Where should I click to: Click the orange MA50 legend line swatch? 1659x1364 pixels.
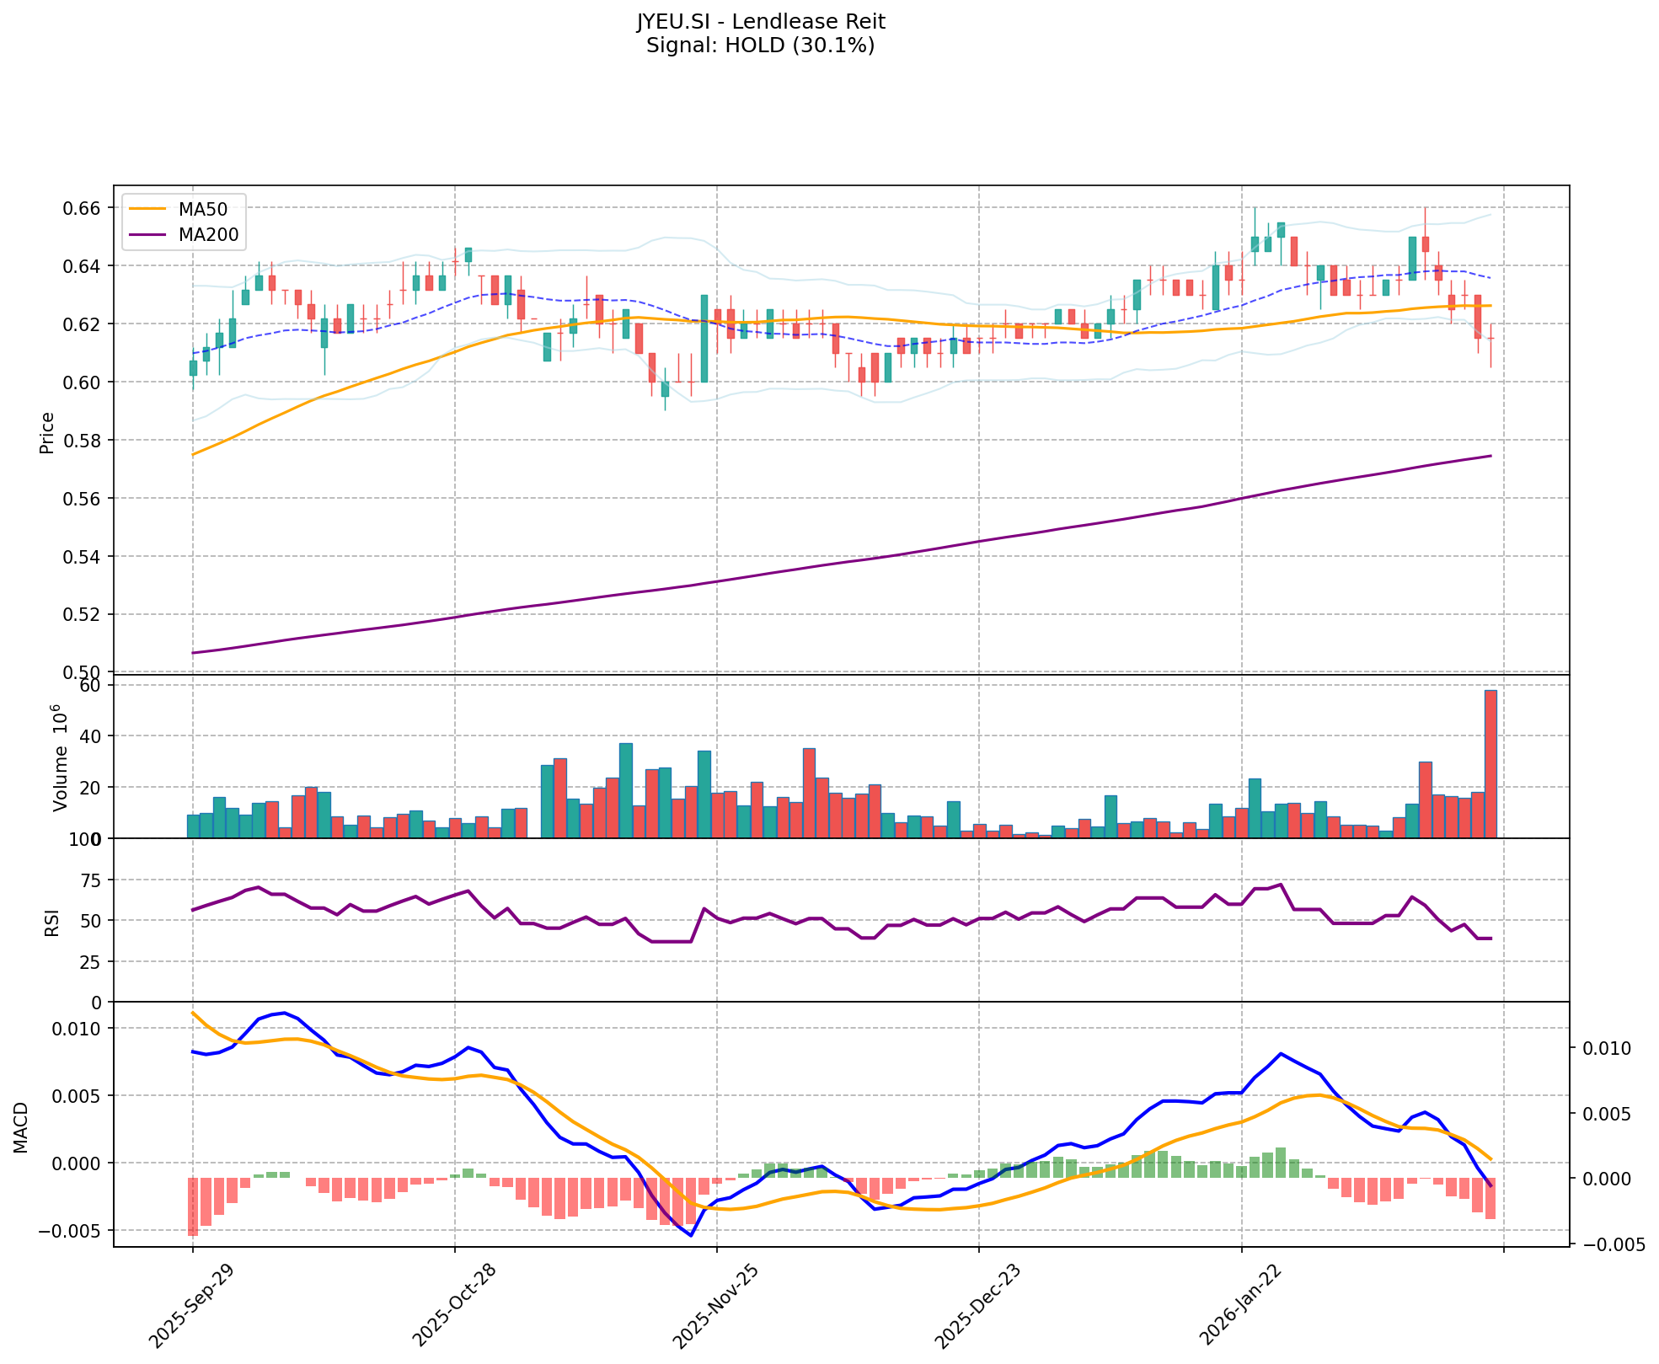pyautogui.click(x=147, y=210)
